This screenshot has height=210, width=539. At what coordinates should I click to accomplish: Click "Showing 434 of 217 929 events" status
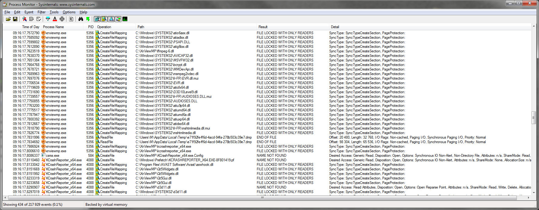click(33, 205)
